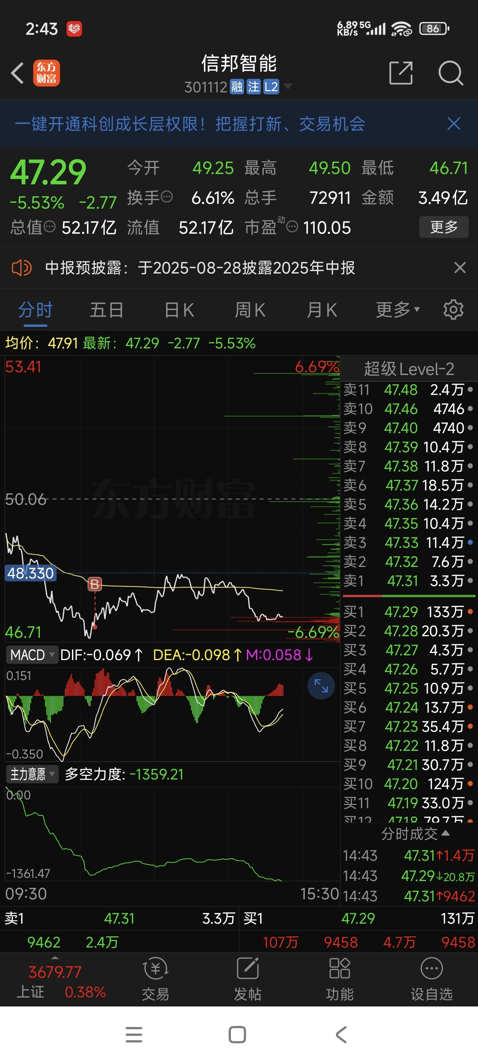Tap the share/export icon
Screen dimensions: 478x1063
(401, 73)
